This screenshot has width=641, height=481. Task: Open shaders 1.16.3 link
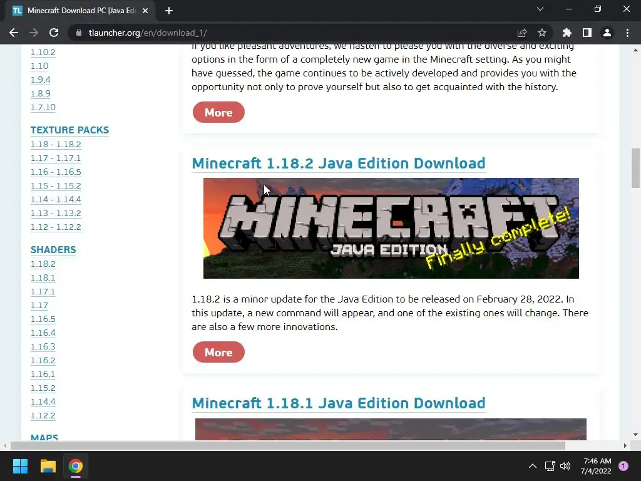43,346
